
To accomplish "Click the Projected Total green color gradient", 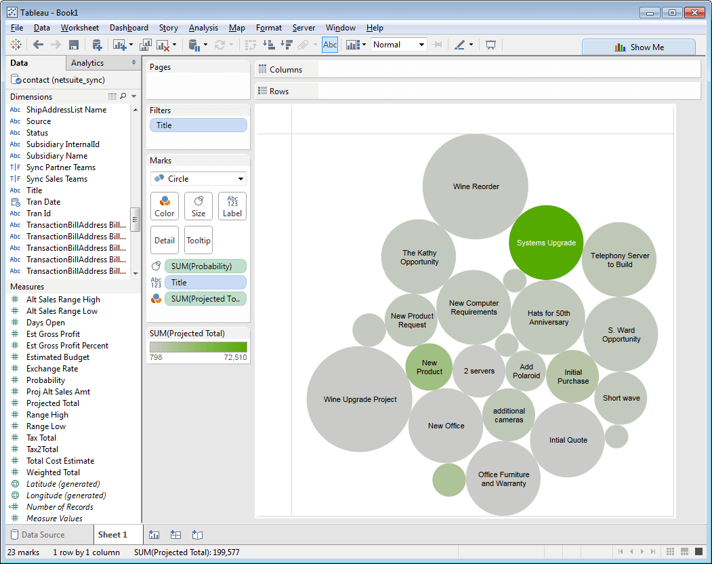I will pyautogui.click(x=198, y=347).
